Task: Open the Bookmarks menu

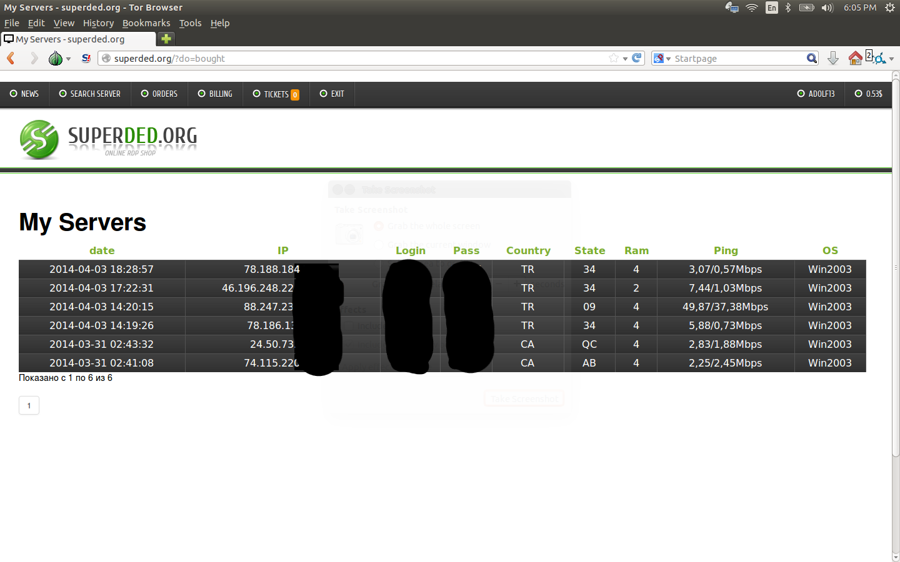Action: pyautogui.click(x=146, y=23)
